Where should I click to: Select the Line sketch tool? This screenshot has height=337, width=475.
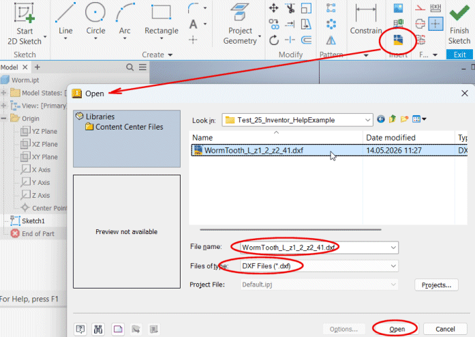pos(65,18)
